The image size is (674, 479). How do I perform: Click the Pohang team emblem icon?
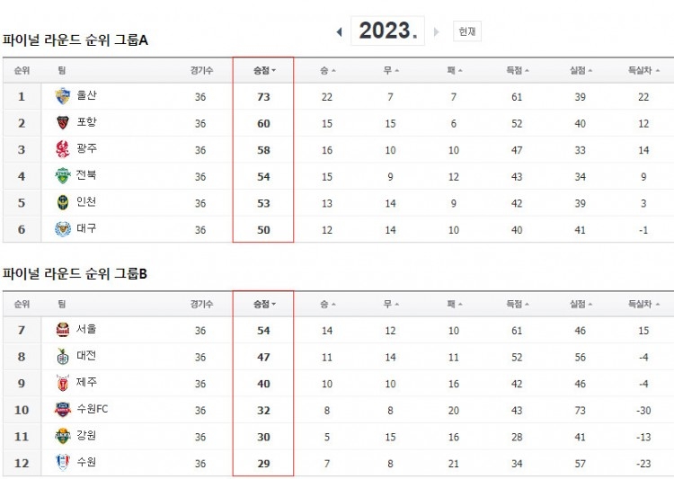point(63,123)
